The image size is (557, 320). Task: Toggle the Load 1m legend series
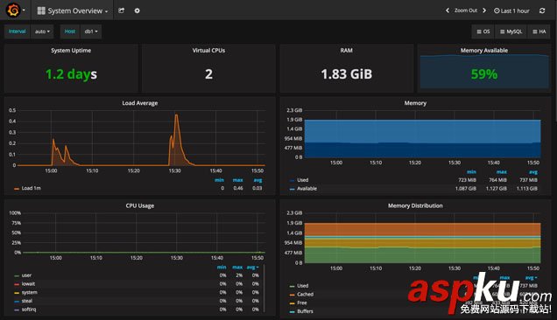32,188
